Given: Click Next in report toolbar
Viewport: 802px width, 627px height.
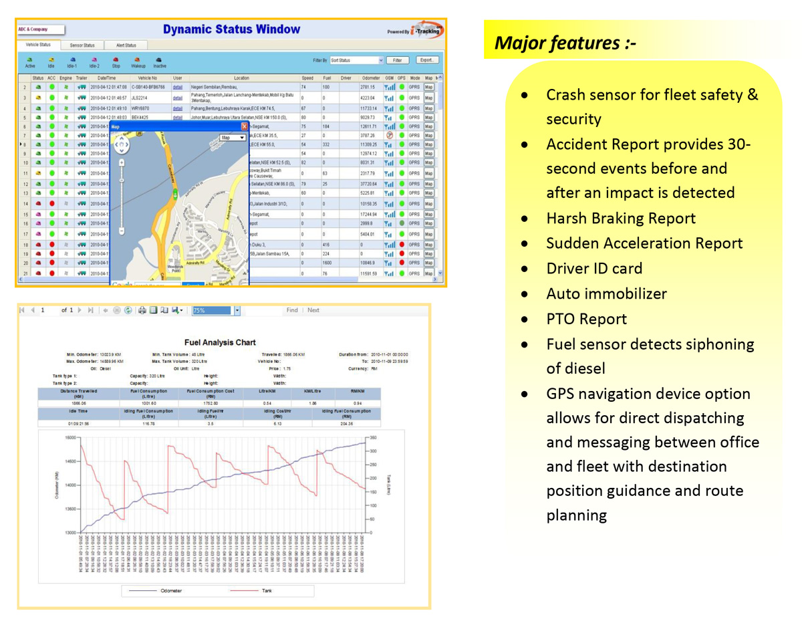Looking at the screenshot, I should tap(313, 310).
